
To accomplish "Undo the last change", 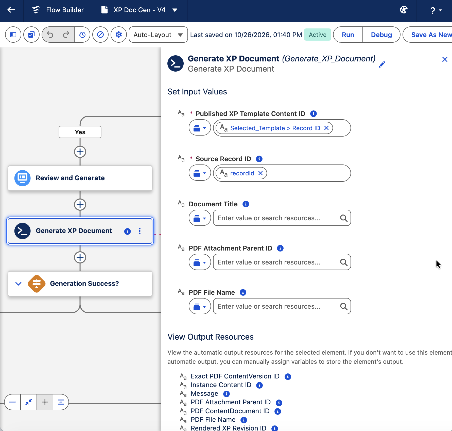I will [x=50, y=35].
